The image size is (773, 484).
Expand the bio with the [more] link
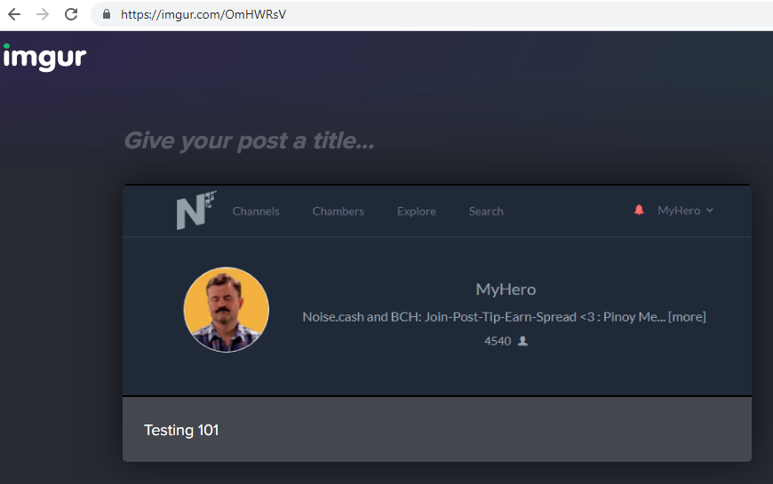pos(687,317)
